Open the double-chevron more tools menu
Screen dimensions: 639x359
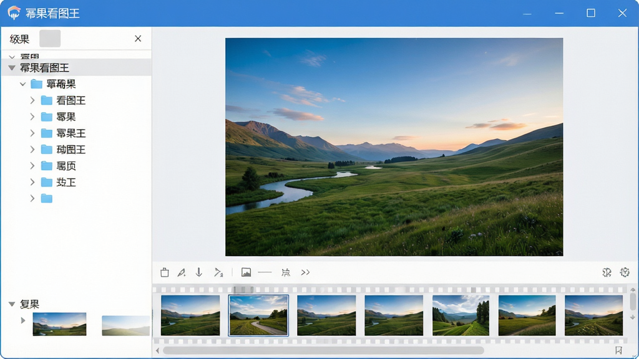pos(305,272)
